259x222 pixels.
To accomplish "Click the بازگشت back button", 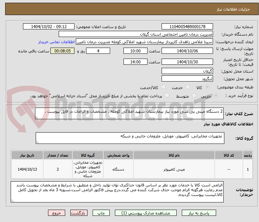I will pos(79,213).
